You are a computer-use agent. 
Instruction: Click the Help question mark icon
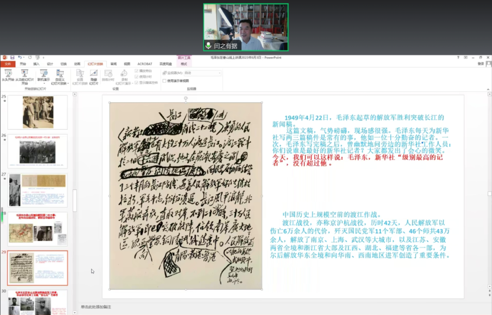point(458,58)
